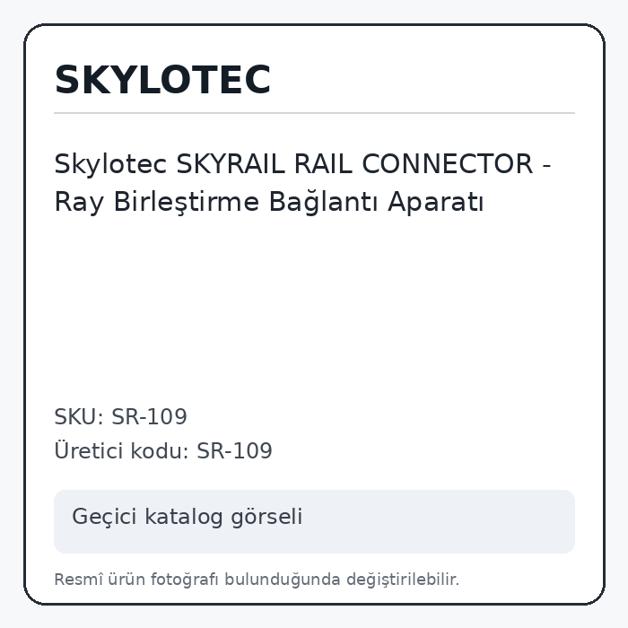Click the word "Birleştirme" in the title
The image size is (628, 628).
187,202
